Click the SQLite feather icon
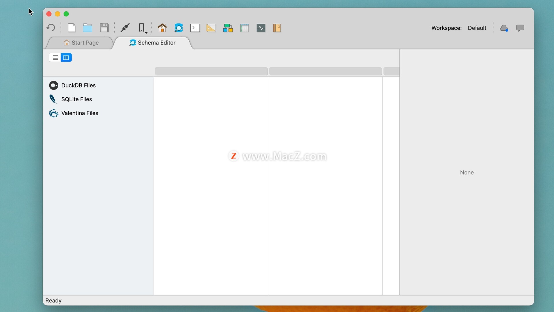Viewport: 554px width, 312px height. pyautogui.click(x=53, y=99)
